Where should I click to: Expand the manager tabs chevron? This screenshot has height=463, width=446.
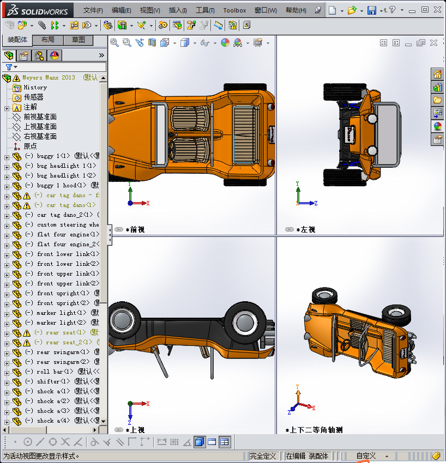pos(101,55)
